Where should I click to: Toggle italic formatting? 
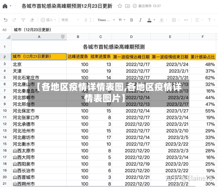[x=140, y=20]
